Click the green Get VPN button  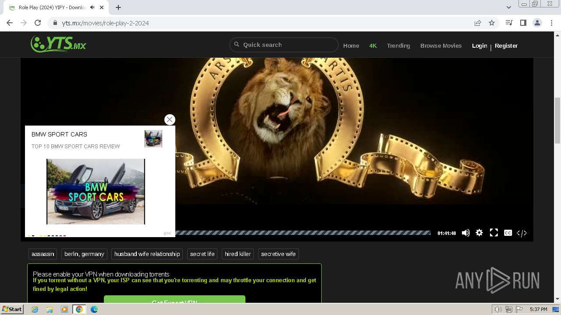pos(174,299)
